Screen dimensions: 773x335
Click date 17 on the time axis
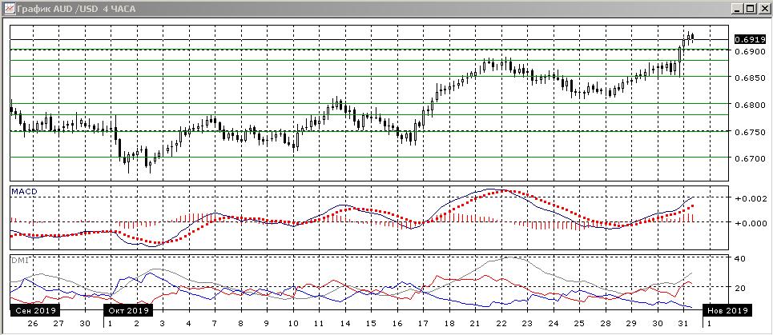coord(423,324)
